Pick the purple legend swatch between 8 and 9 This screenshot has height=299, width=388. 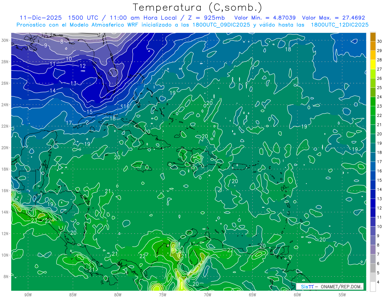pyautogui.click(x=373, y=241)
